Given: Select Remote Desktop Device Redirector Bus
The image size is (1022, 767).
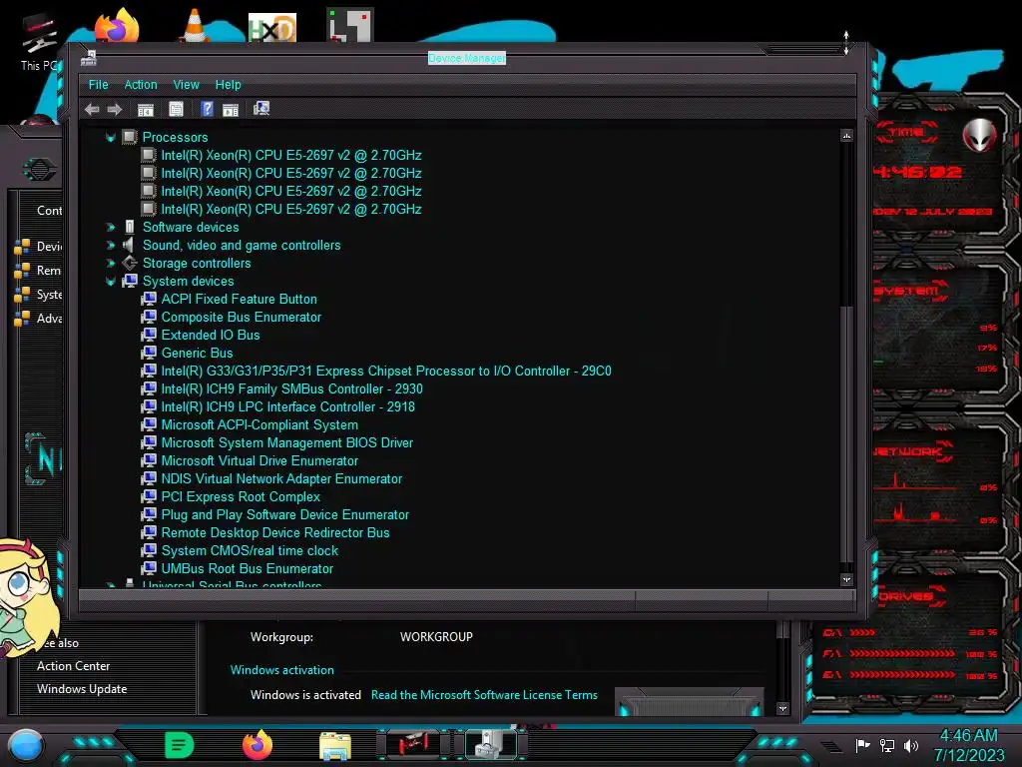Looking at the screenshot, I should 275,533.
